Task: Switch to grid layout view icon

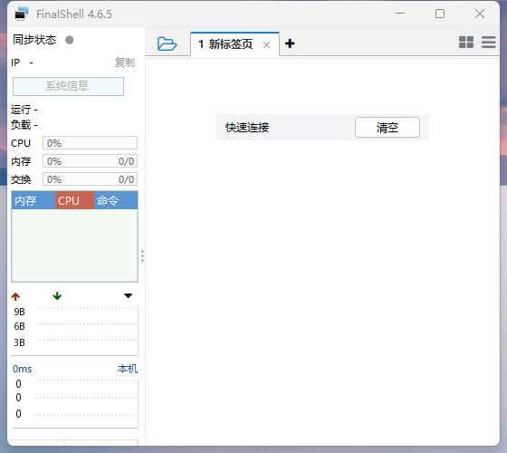Action: click(x=466, y=42)
